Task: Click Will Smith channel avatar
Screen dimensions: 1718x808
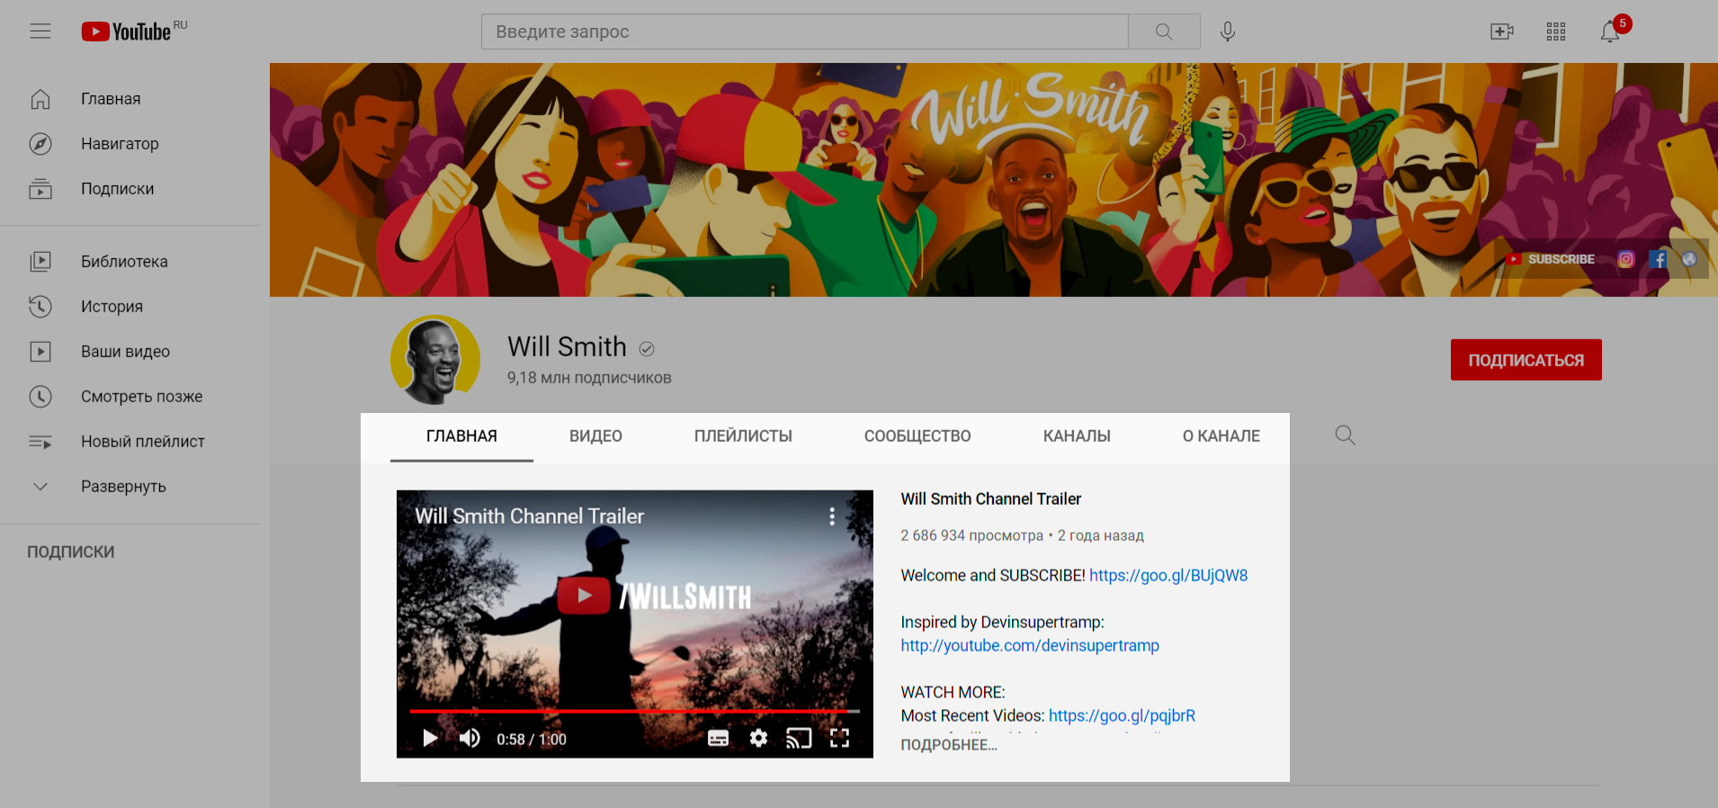Action: click(435, 360)
